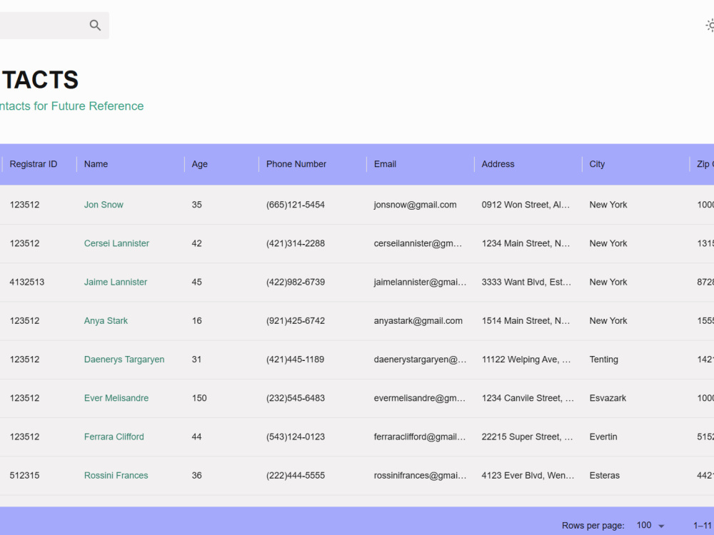Open the Jon Snow name link

(x=104, y=205)
